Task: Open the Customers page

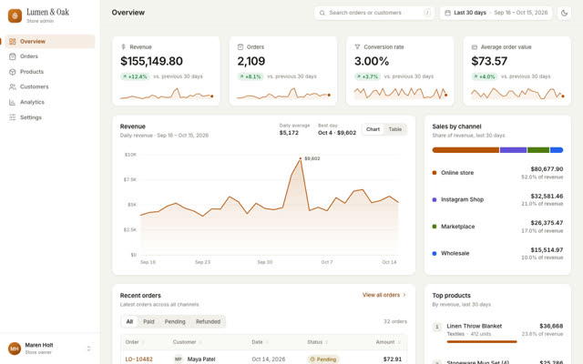Action: point(50,87)
